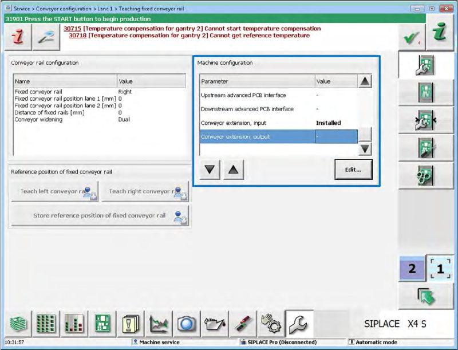This screenshot has width=458, height=350.
Task: Open the hand and gear manual icon
Action: point(271,324)
